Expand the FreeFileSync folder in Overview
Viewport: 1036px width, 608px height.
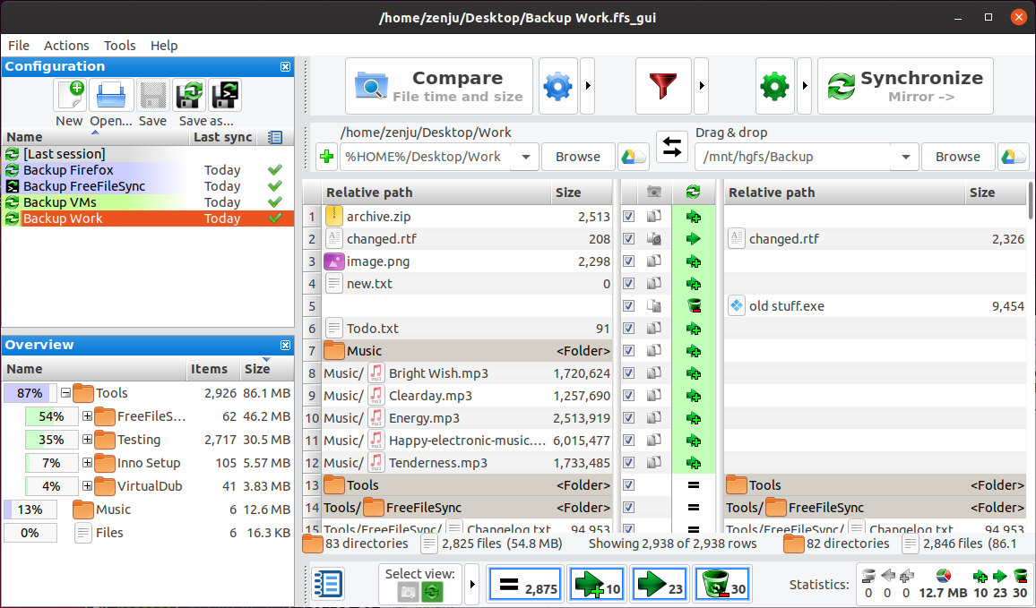(x=87, y=415)
